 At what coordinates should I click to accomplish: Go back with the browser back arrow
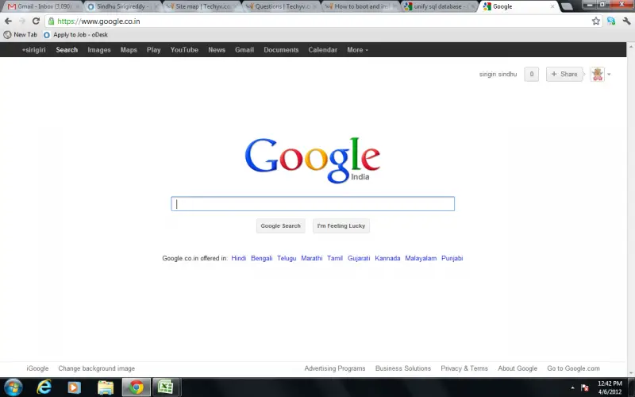[x=8, y=21]
